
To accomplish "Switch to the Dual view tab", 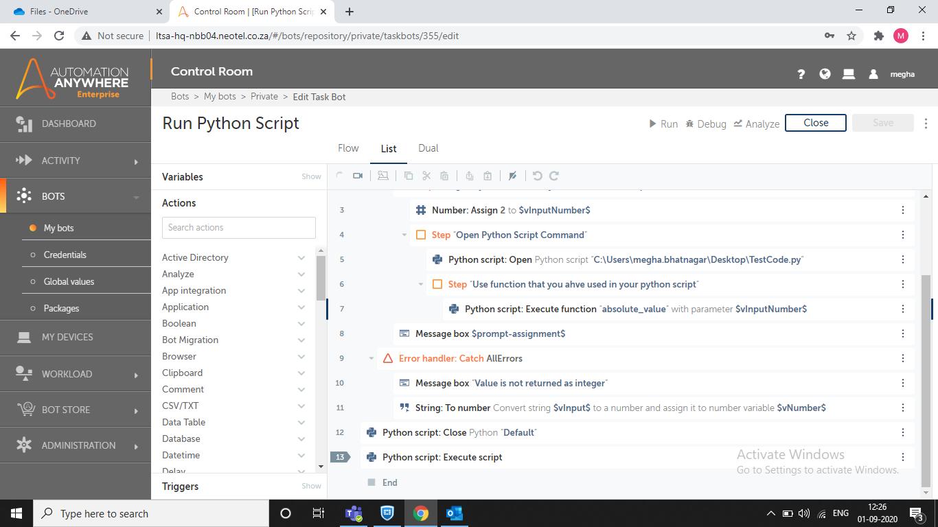I will pyautogui.click(x=428, y=148).
